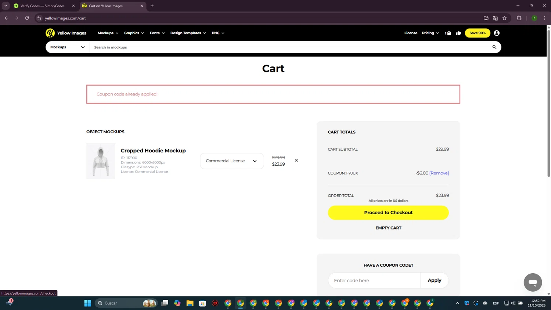Click the 'Coupon code already applied!' message
Screen dimensions: 551x310
coord(127,94)
